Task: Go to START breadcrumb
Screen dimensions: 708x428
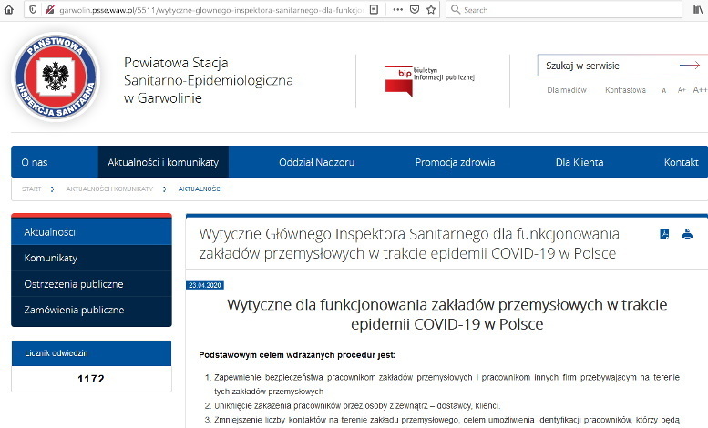Action: (31, 189)
